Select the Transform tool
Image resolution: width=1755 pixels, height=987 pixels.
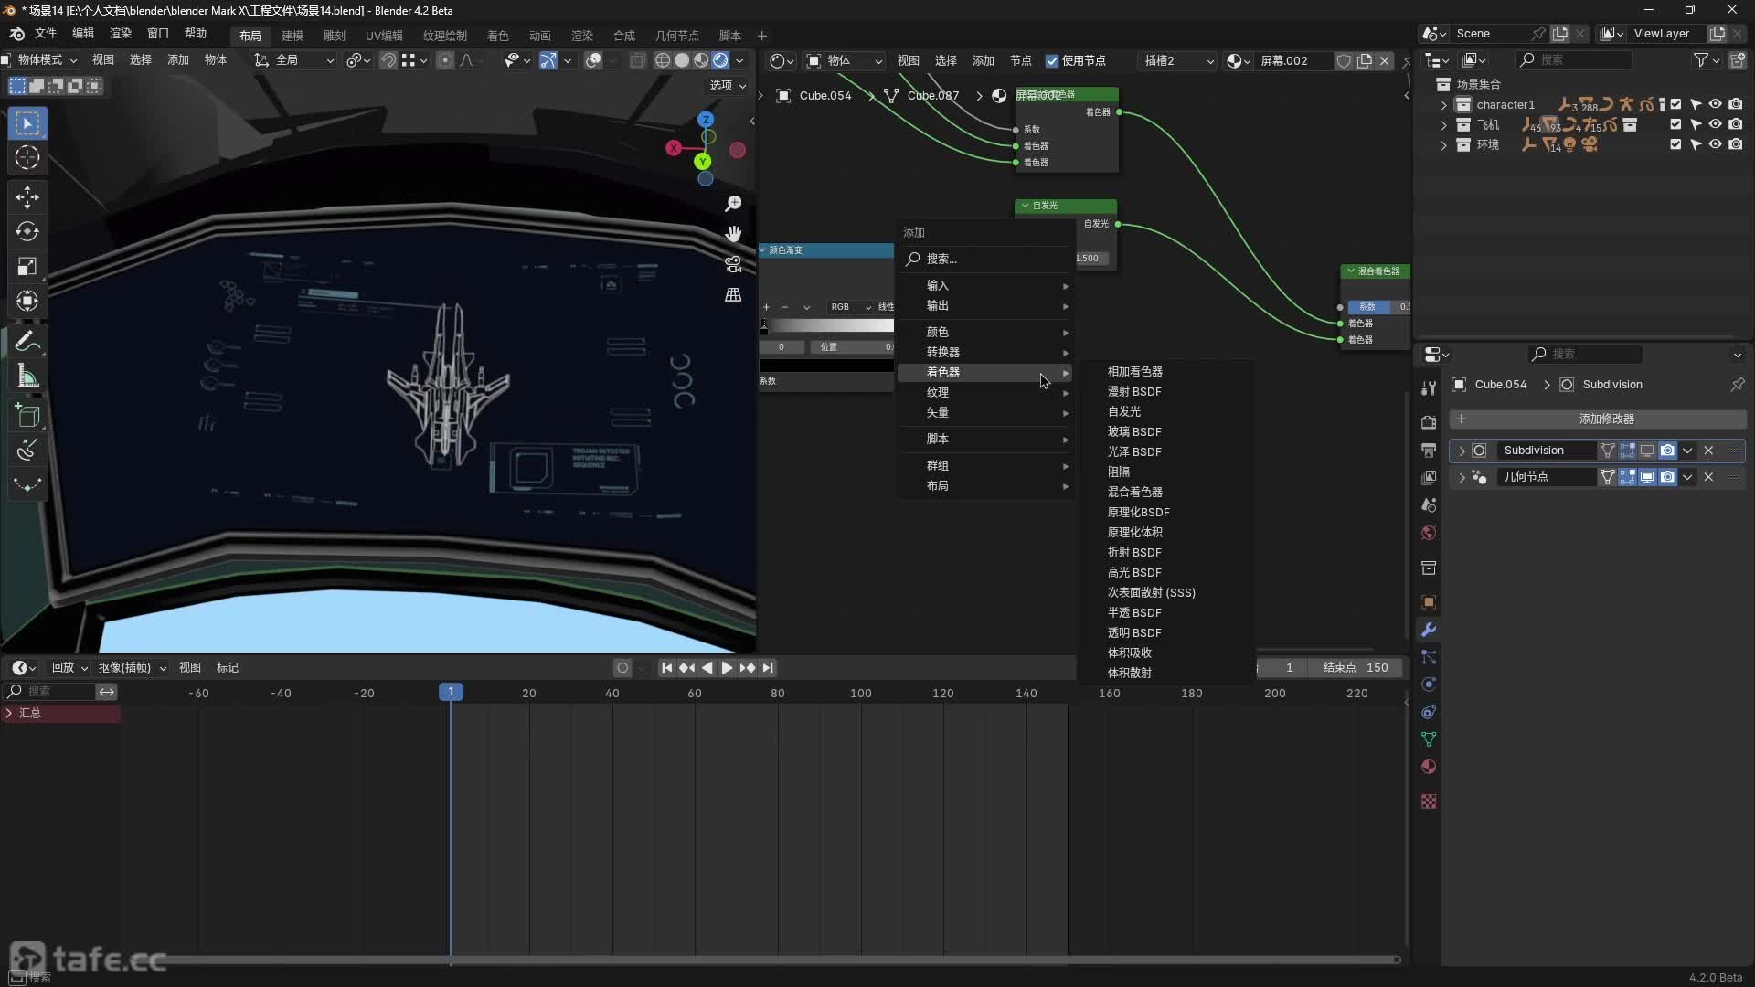tap(27, 301)
